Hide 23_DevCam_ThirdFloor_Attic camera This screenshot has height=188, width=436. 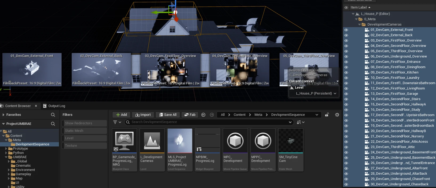point(346,147)
